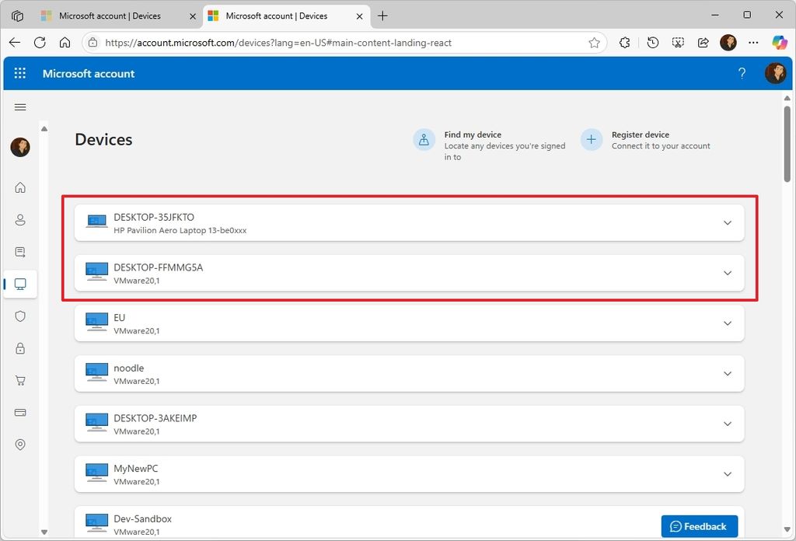
Task: Open payment options via the card icon
Action: (x=20, y=412)
